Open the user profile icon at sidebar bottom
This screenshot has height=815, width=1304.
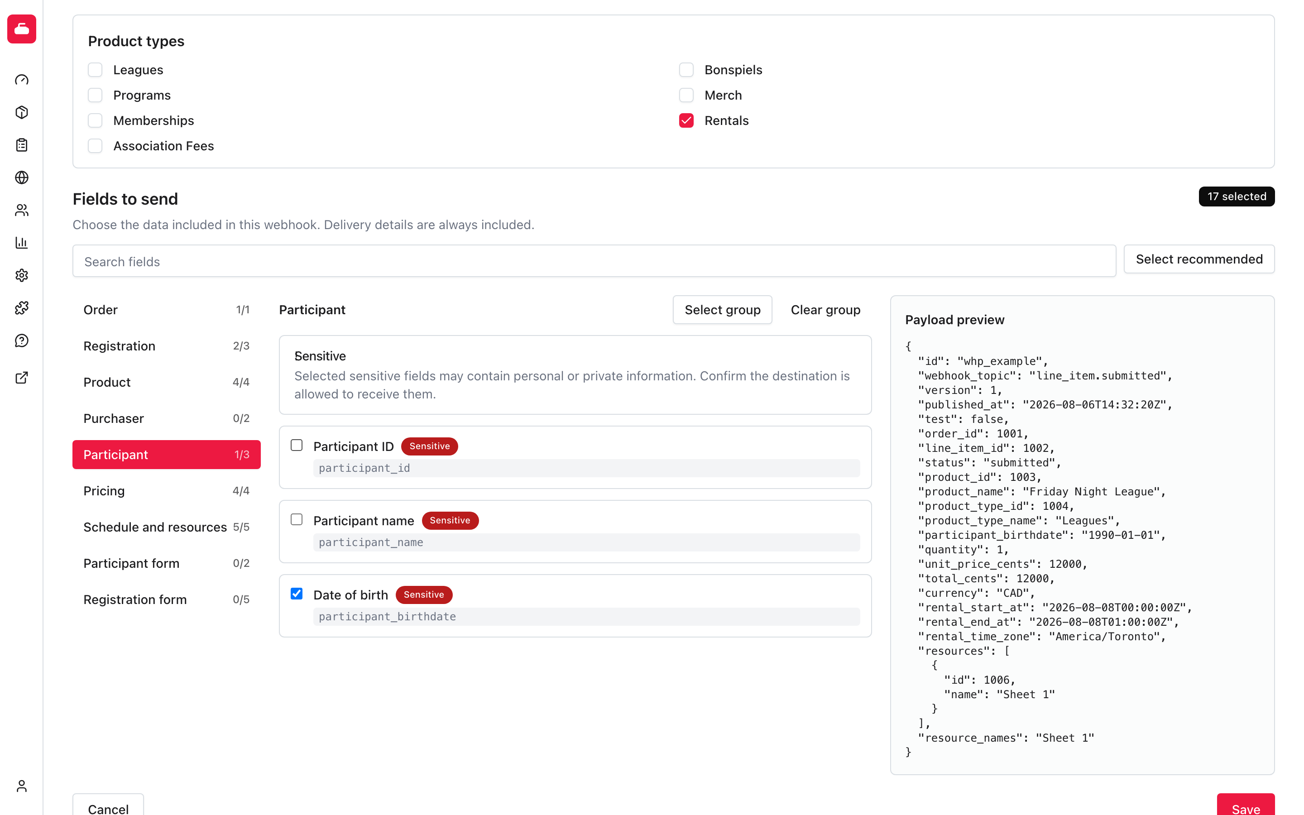[22, 786]
